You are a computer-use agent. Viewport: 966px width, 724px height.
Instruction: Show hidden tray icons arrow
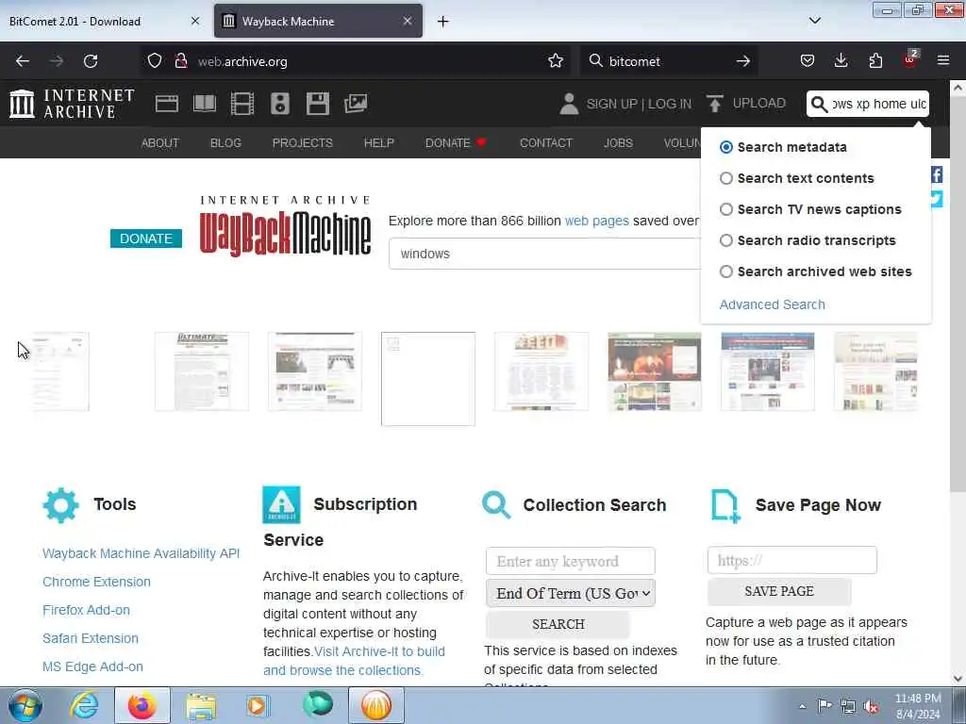(x=802, y=706)
